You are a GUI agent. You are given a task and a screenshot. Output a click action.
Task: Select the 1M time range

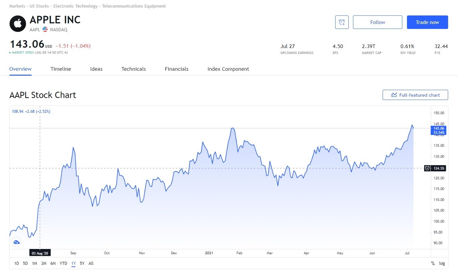click(35, 263)
